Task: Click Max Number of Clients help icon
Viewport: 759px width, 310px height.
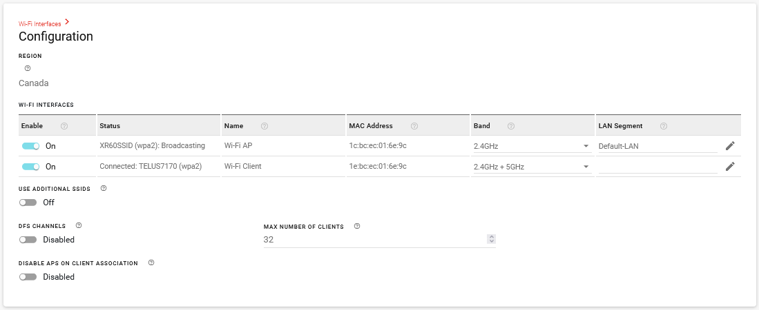Action: pos(357,226)
